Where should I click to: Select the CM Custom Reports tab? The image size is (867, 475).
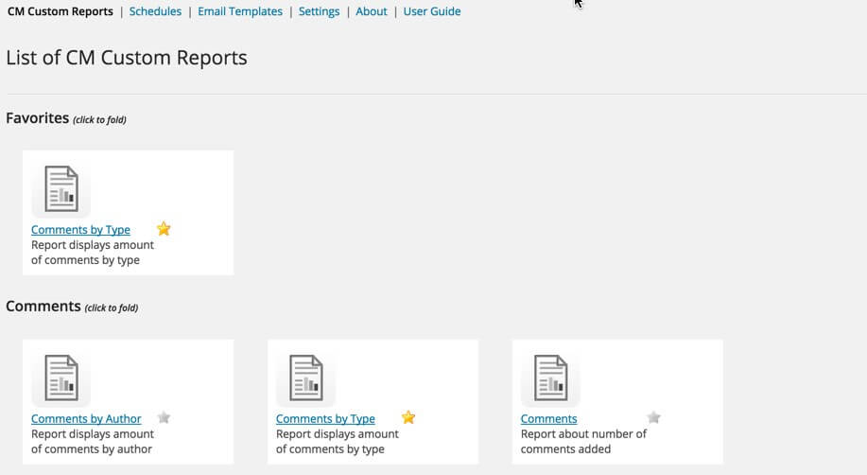pyautogui.click(x=60, y=11)
